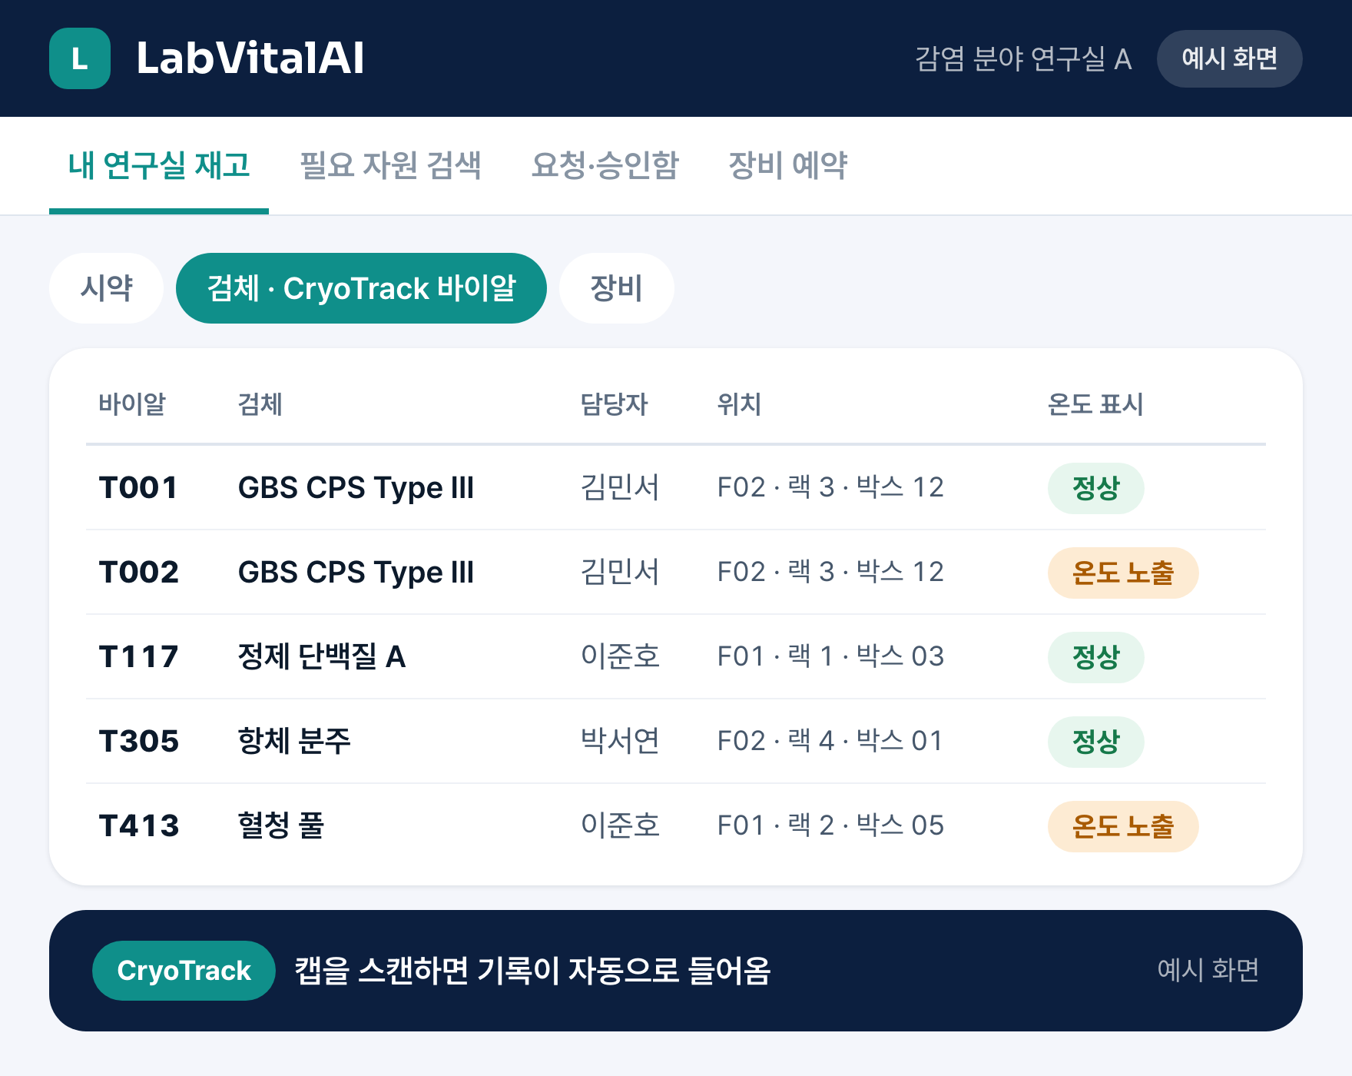Click the 온도 노출 badge for T413
This screenshot has height=1076, width=1352.
tap(1123, 826)
